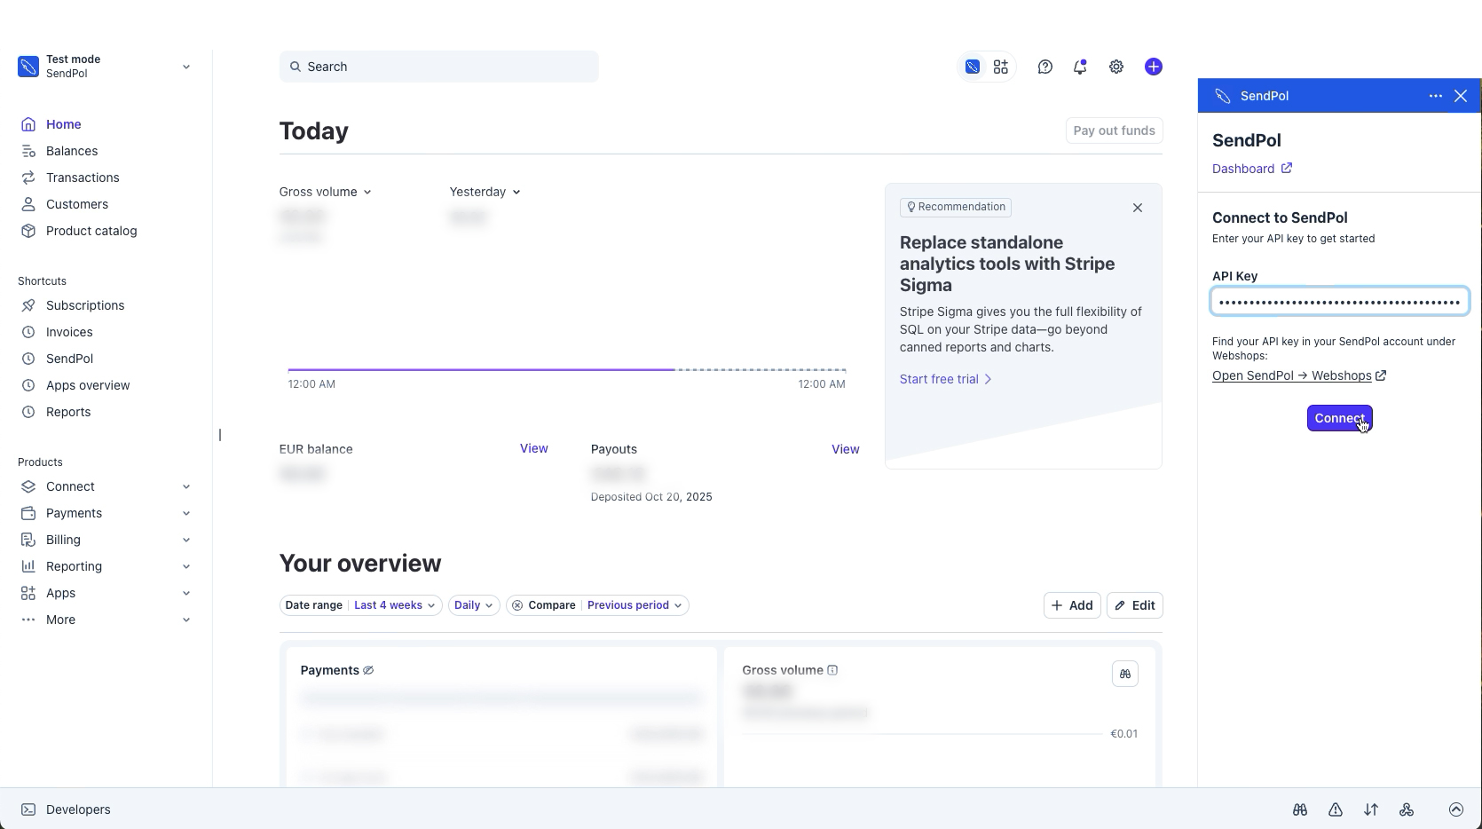Click the info icon next to Gross volume
Image resolution: width=1482 pixels, height=829 pixels.
point(832,670)
